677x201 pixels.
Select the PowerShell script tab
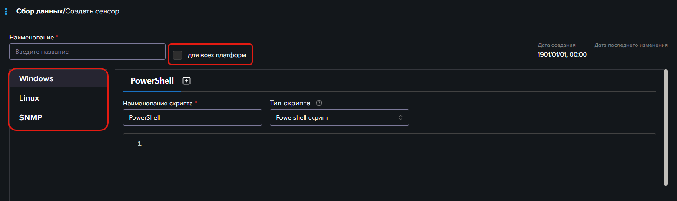(152, 81)
